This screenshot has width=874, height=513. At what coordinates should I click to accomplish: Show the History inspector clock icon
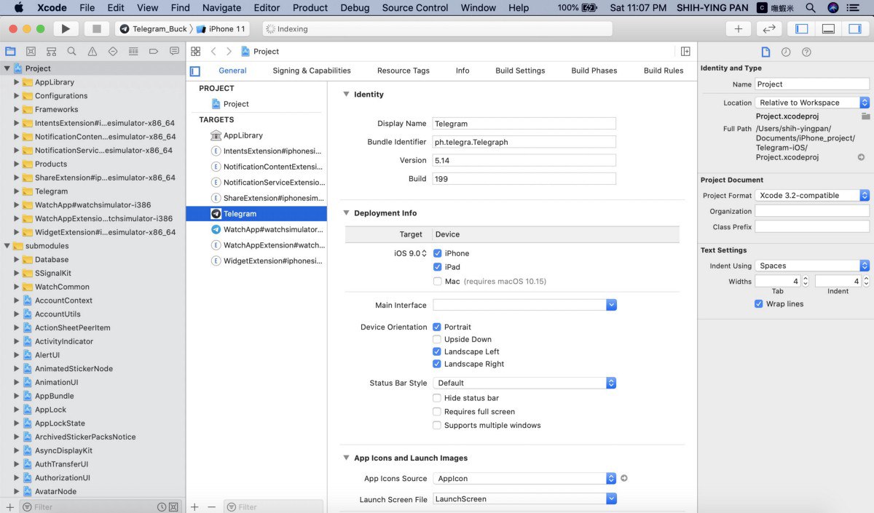786,52
